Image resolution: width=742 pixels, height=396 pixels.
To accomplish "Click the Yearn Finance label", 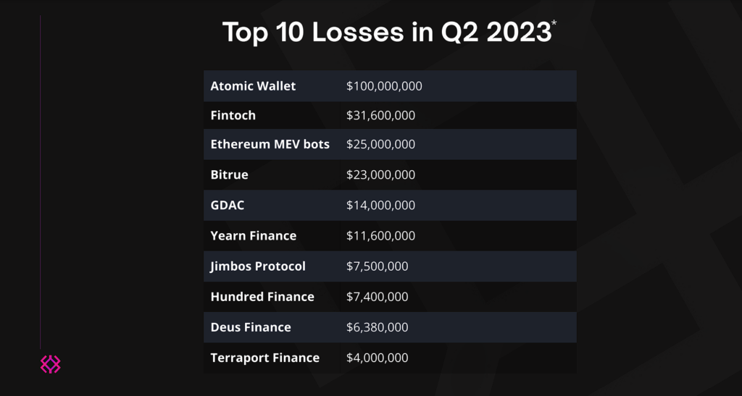I will pos(253,235).
